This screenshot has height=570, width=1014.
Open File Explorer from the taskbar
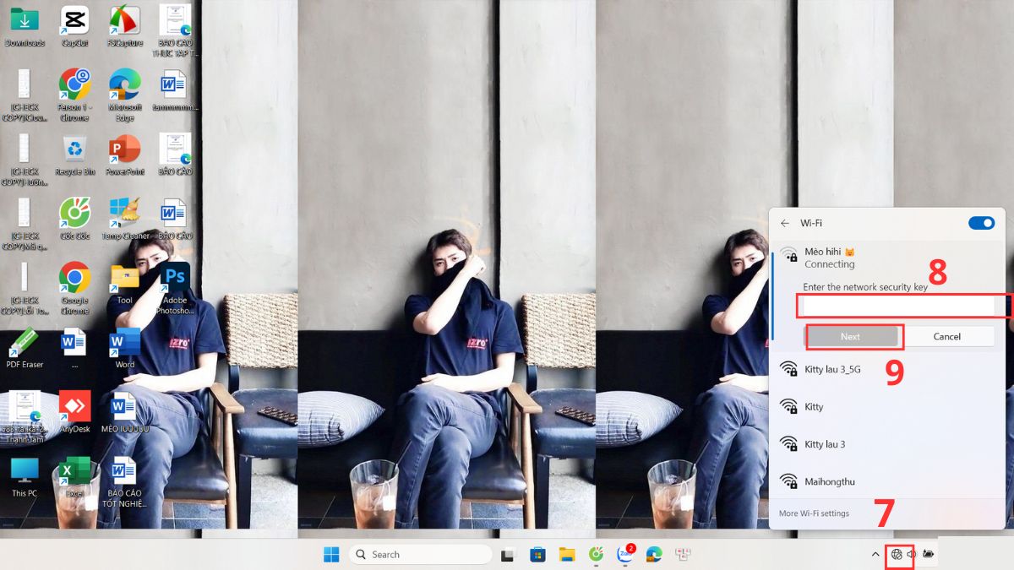(566, 555)
